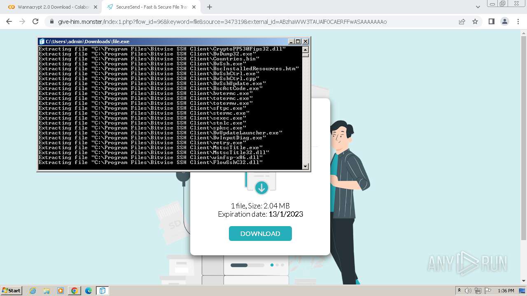This screenshot has width=527, height=296.
Task: Click the round download arrow icon
Action: coord(261,188)
